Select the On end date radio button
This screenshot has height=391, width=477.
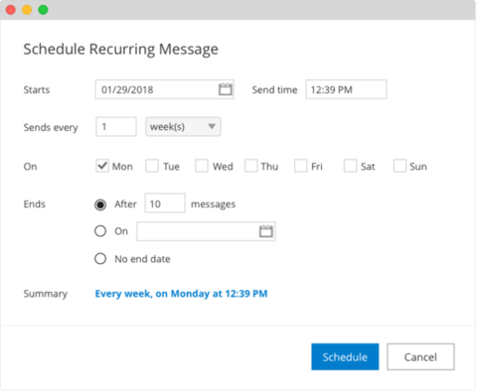[x=100, y=231]
